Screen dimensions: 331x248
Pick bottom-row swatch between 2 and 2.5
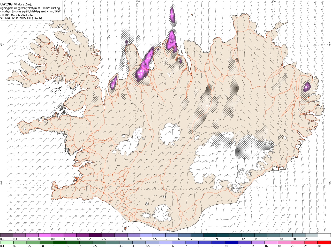click(86, 243)
